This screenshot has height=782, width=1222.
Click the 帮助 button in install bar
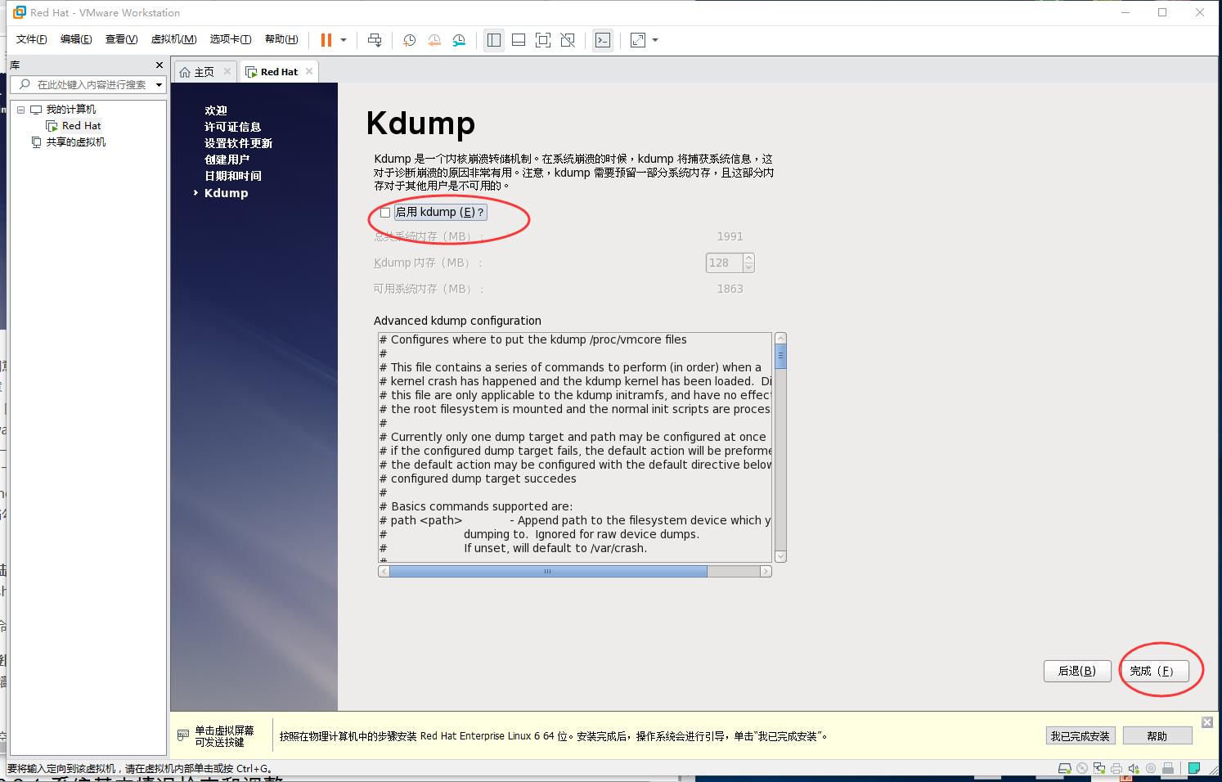[1157, 736]
